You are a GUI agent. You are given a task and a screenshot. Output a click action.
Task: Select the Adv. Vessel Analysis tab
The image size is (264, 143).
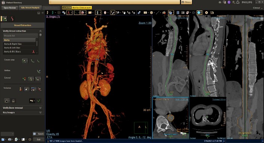pos(30,8)
